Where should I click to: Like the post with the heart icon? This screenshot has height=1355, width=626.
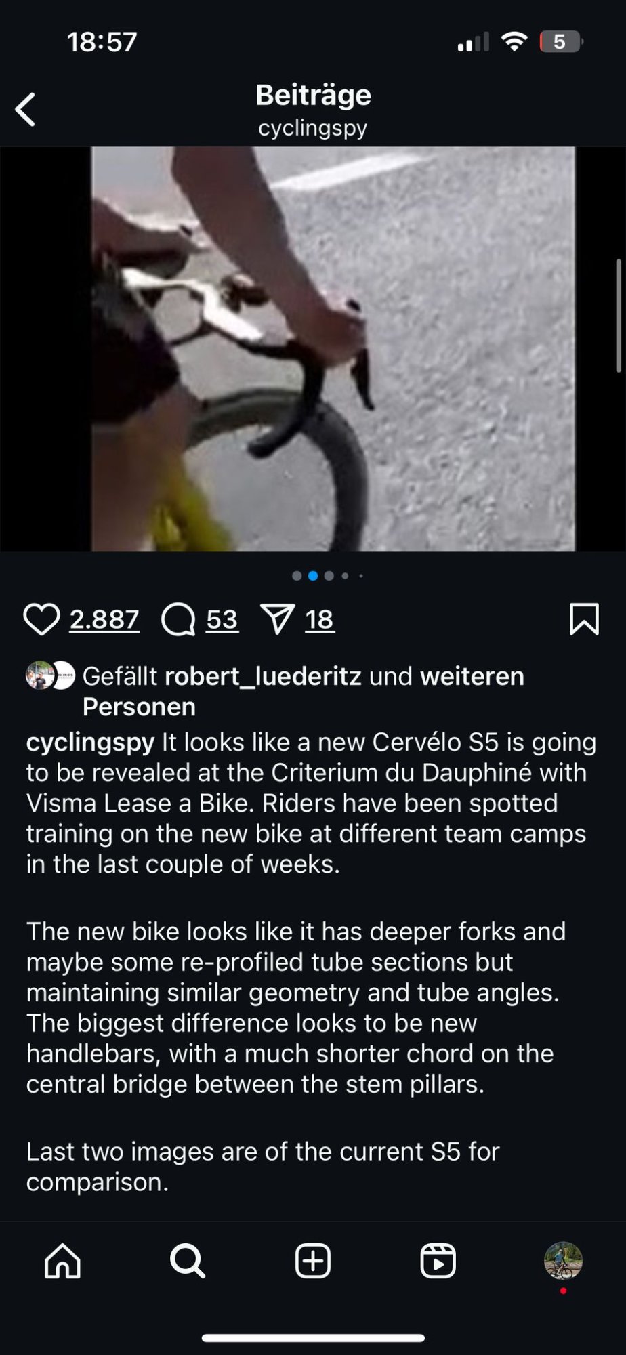[x=42, y=619]
